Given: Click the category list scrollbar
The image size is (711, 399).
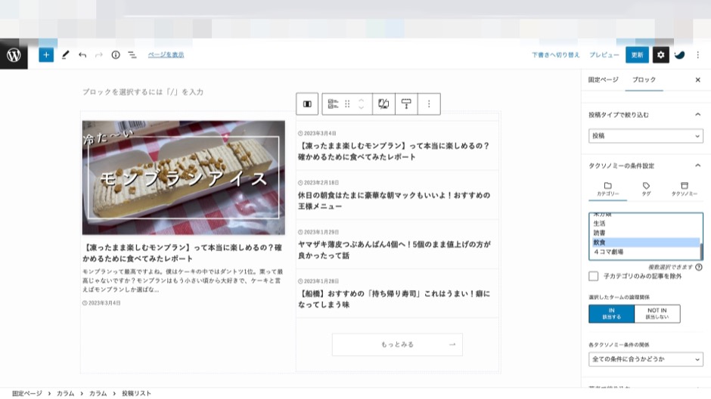Looking at the screenshot, I should (701, 251).
